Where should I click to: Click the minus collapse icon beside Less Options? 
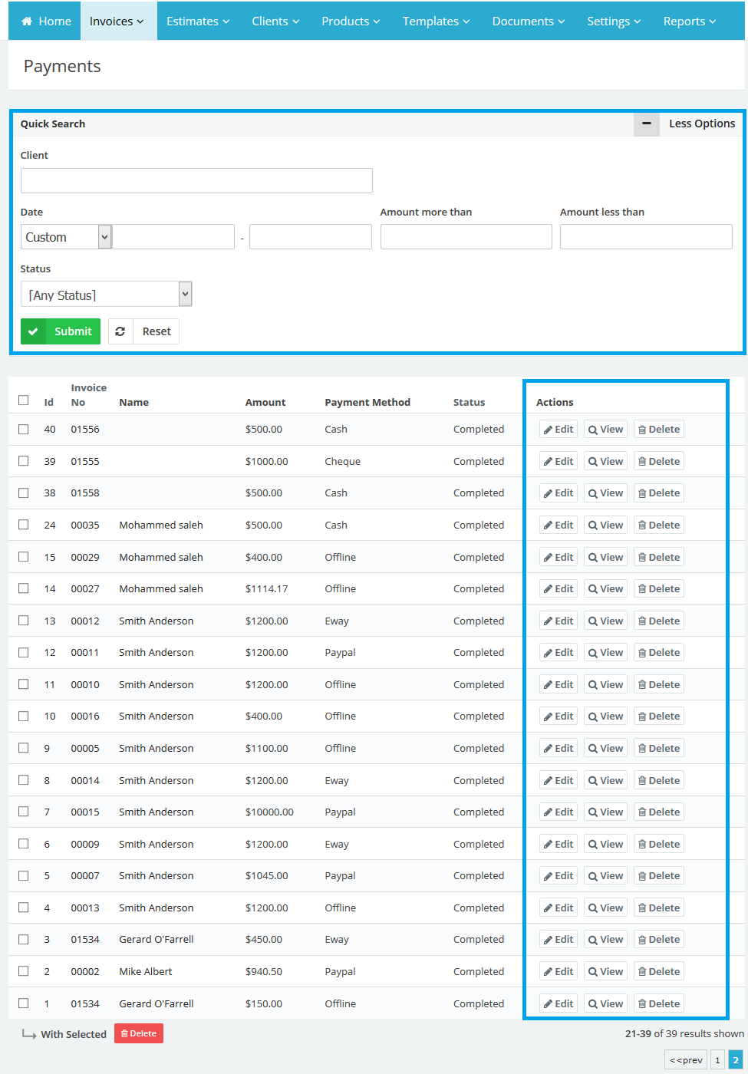point(646,124)
